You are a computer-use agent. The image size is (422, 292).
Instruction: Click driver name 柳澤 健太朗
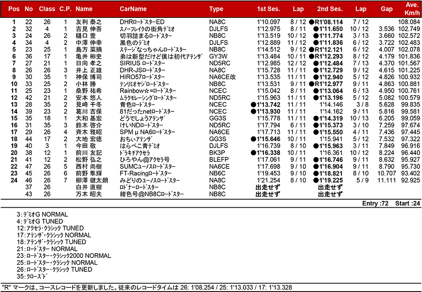92,181
